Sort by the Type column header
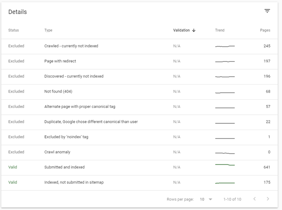 (x=48, y=31)
